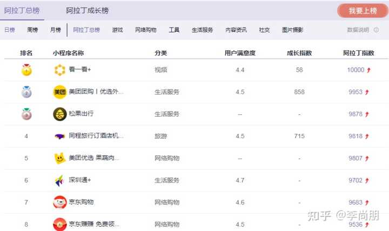Select the 月榜 monthly ranking
This screenshot has height=231, width=389.
tap(56, 30)
